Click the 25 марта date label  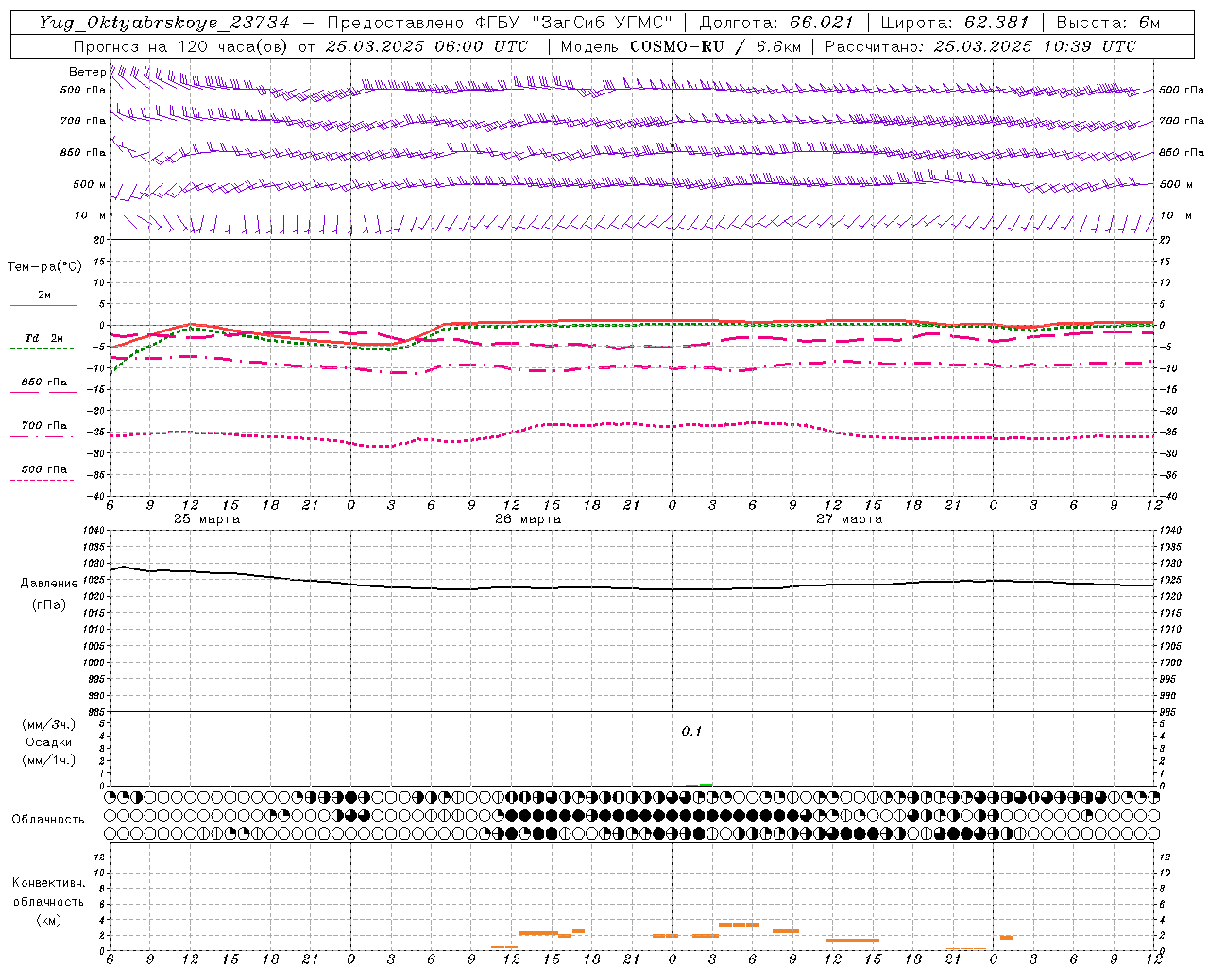206,519
